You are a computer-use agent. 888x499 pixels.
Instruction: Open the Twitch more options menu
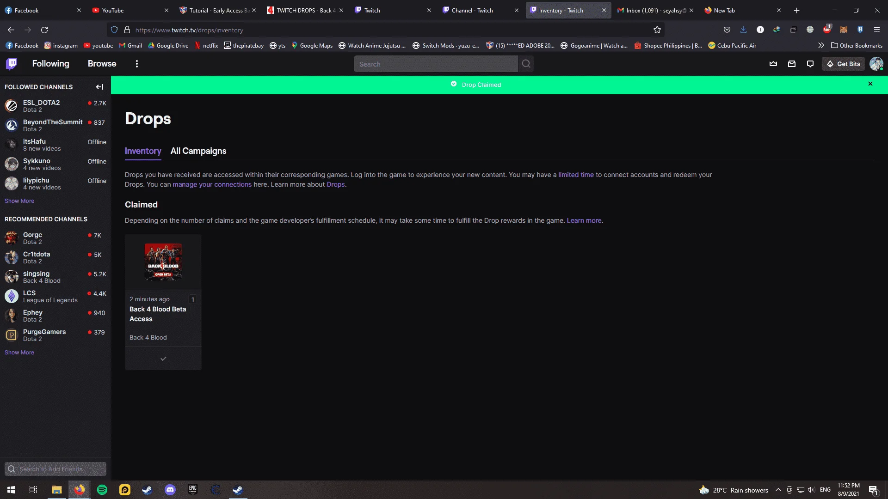pyautogui.click(x=136, y=64)
